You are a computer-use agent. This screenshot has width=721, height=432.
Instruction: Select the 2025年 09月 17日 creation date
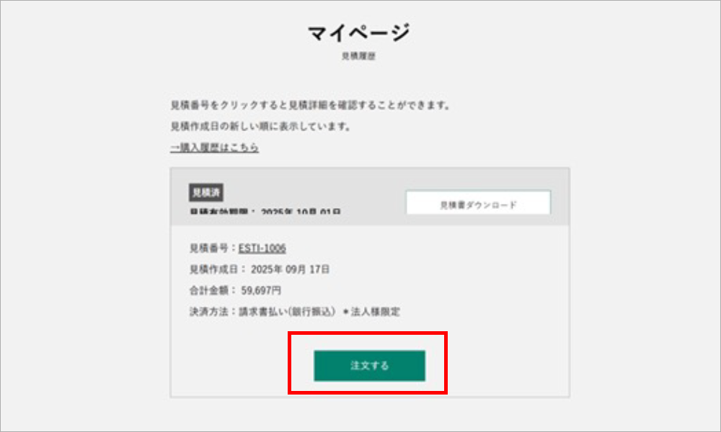(290, 269)
